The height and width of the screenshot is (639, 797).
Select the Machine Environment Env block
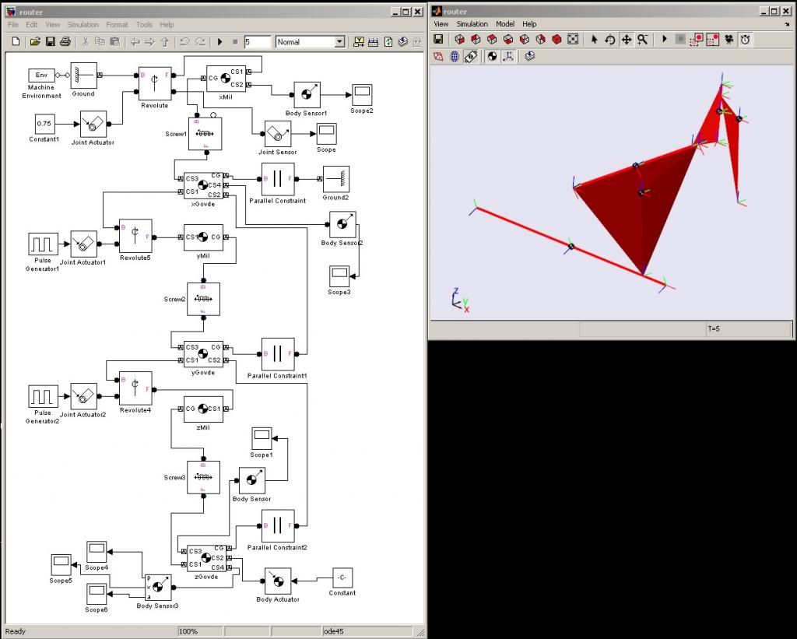pos(41,75)
